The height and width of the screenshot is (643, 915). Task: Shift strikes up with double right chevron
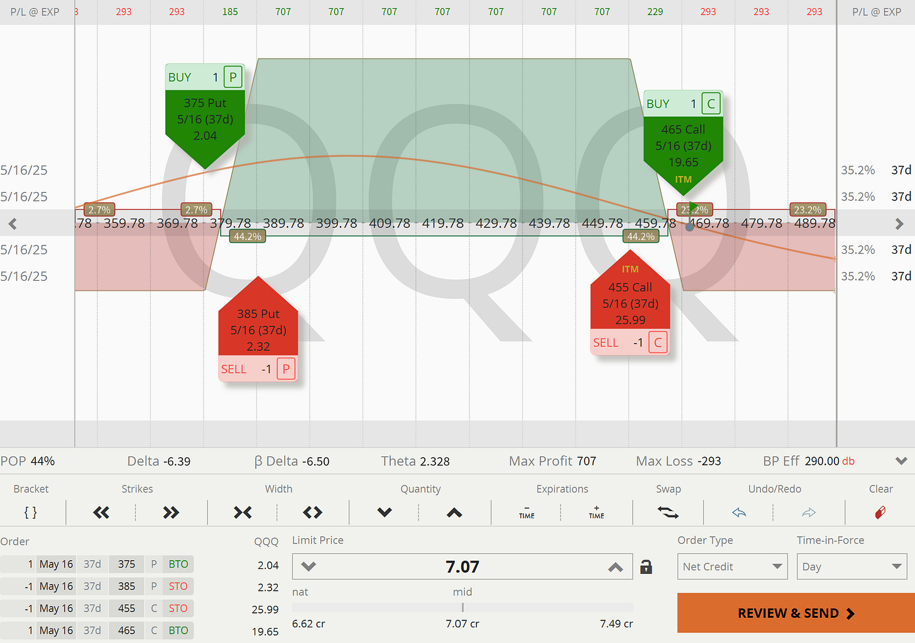click(x=171, y=512)
